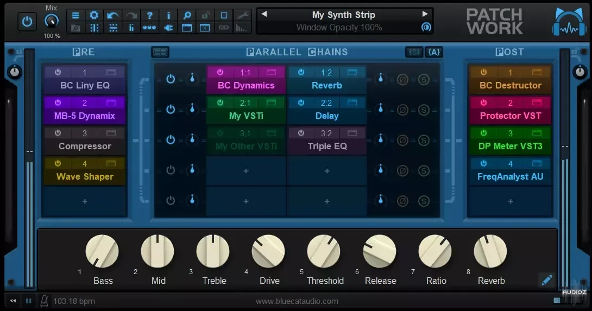Click the folder search icon
Image resolution: width=592 pixels, height=311 pixels.
click(75, 28)
